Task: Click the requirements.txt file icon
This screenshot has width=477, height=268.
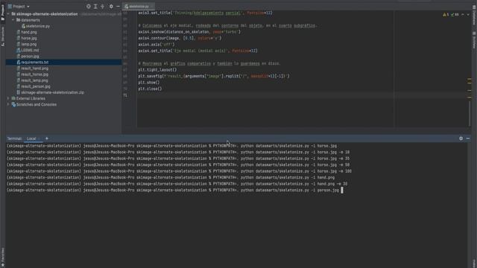Action: (x=18, y=63)
